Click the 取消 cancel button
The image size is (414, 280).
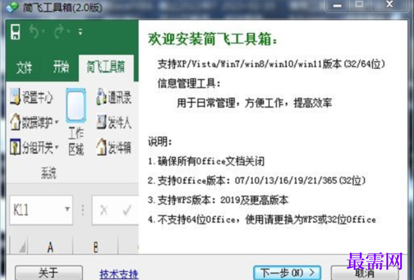pyautogui.click(x=365, y=273)
